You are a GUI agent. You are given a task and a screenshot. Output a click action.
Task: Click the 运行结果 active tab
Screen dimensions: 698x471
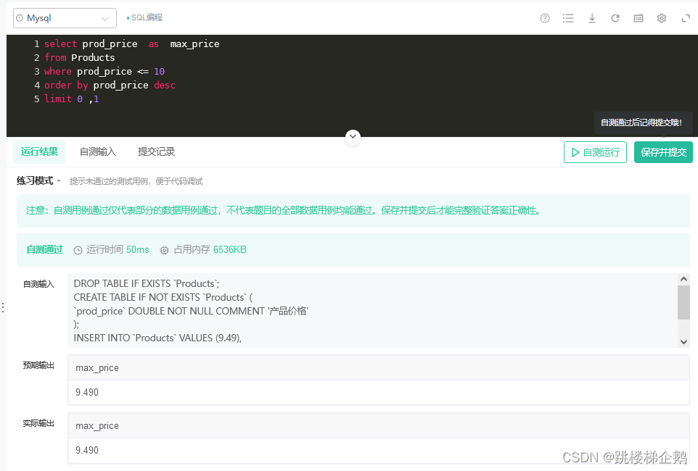click(x=38, y=151)
